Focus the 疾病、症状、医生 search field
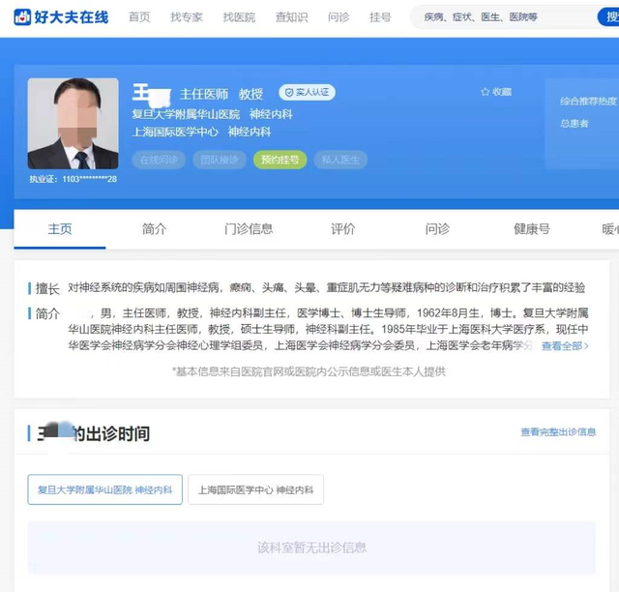619x592 pixels. (x=504, y=17)
